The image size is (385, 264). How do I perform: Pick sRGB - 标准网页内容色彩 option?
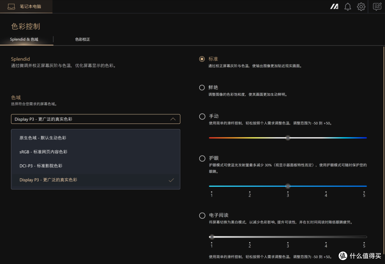[x=96, y=152]
